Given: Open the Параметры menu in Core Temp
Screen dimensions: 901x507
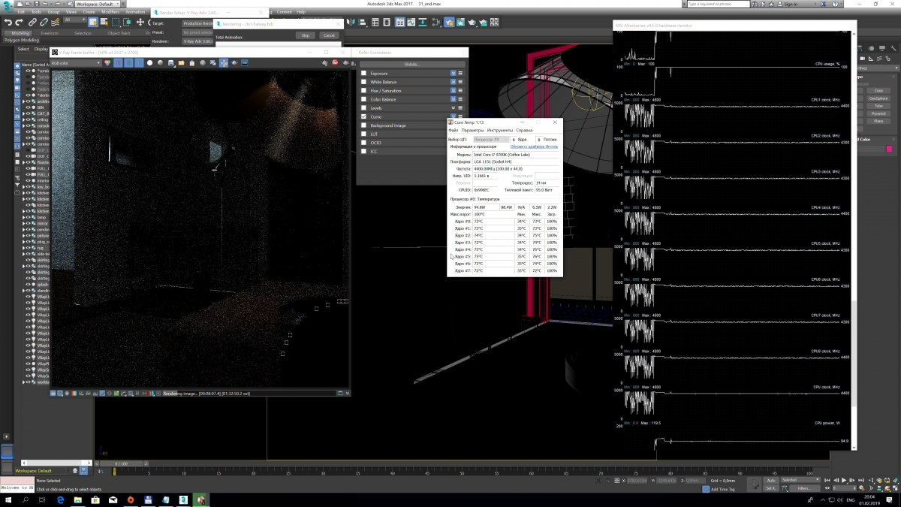Looking at the screenshot, I should pos(473,130).
